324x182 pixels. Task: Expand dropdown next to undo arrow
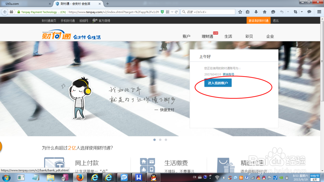pos(288,12)
